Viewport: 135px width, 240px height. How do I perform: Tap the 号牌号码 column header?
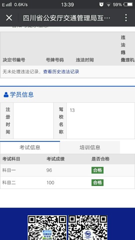tap(55, 60)
